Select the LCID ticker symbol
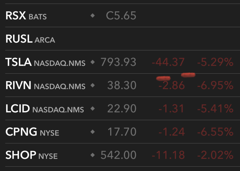 point(17,108)
